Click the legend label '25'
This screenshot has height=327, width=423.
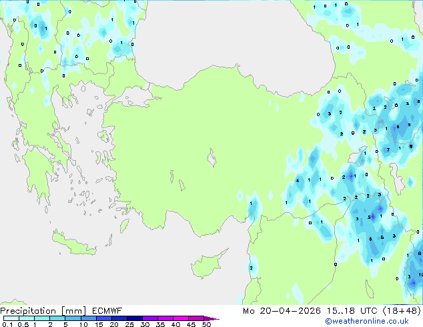click(x=129, y=324)
